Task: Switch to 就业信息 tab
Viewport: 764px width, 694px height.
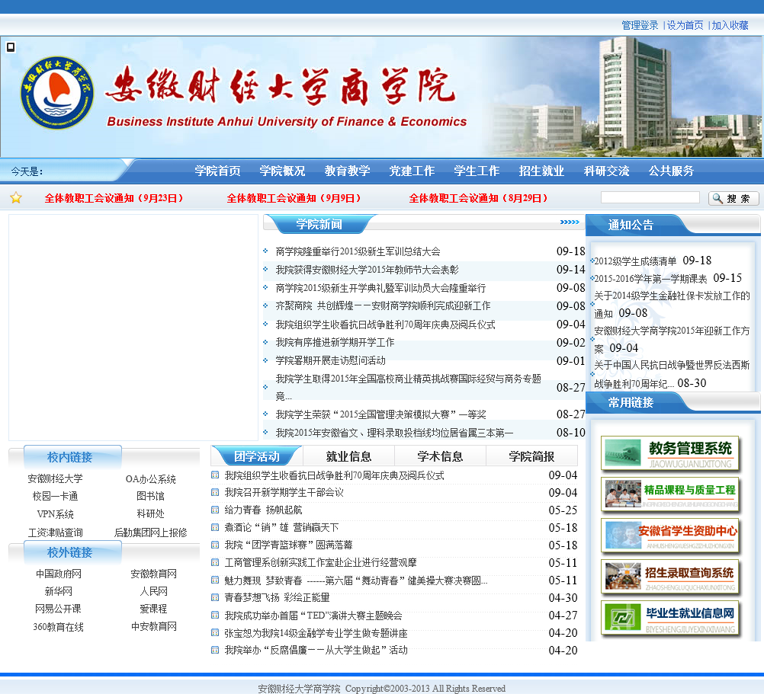Action: pos(349,456)
